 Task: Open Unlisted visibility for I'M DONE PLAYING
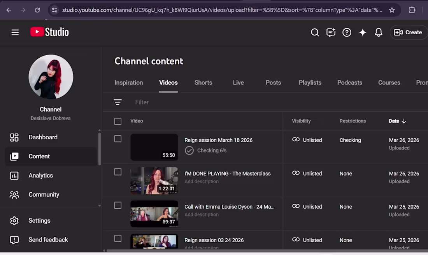tap(307, 173)
